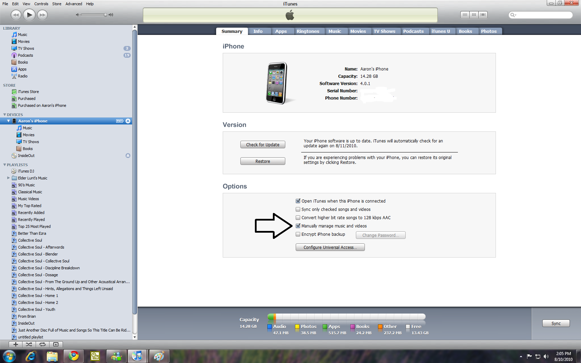The width and height of the screenshot is (581, 363).
Task: Open Google Chrome from the taskbar
Action: click(73, 356)
